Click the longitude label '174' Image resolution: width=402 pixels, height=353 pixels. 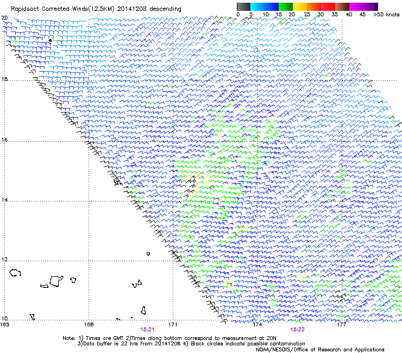click(x=257, y=324)
